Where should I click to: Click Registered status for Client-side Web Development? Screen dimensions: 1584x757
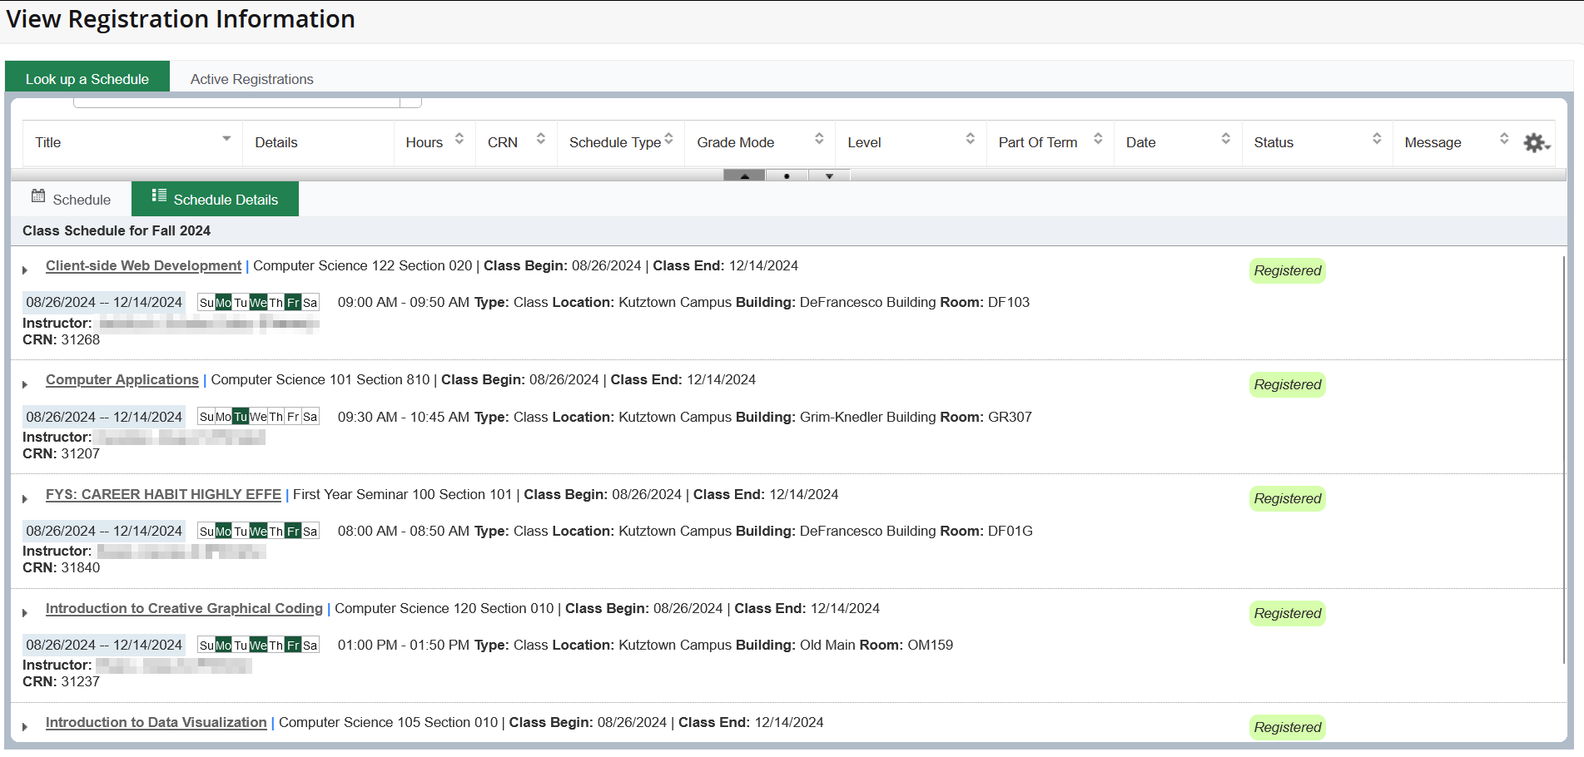[1287, 270]
